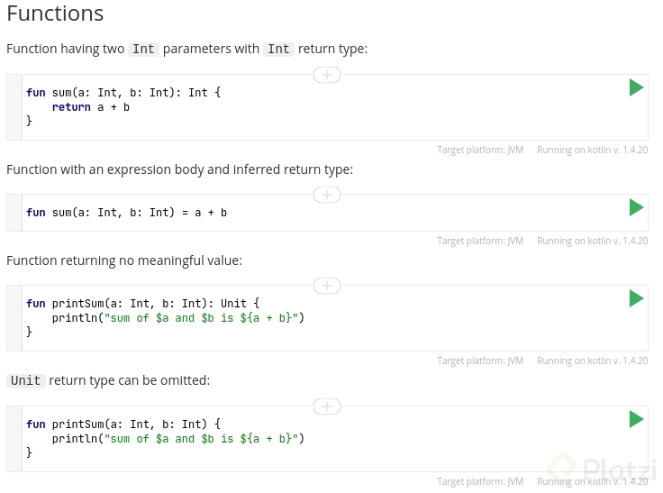Click the inline 'Unit' code tag
Screen dimensions: 663x493
[x=25, y=380]
